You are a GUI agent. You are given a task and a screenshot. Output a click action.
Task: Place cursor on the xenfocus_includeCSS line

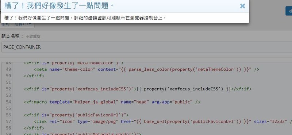click(x=138, y=89)
